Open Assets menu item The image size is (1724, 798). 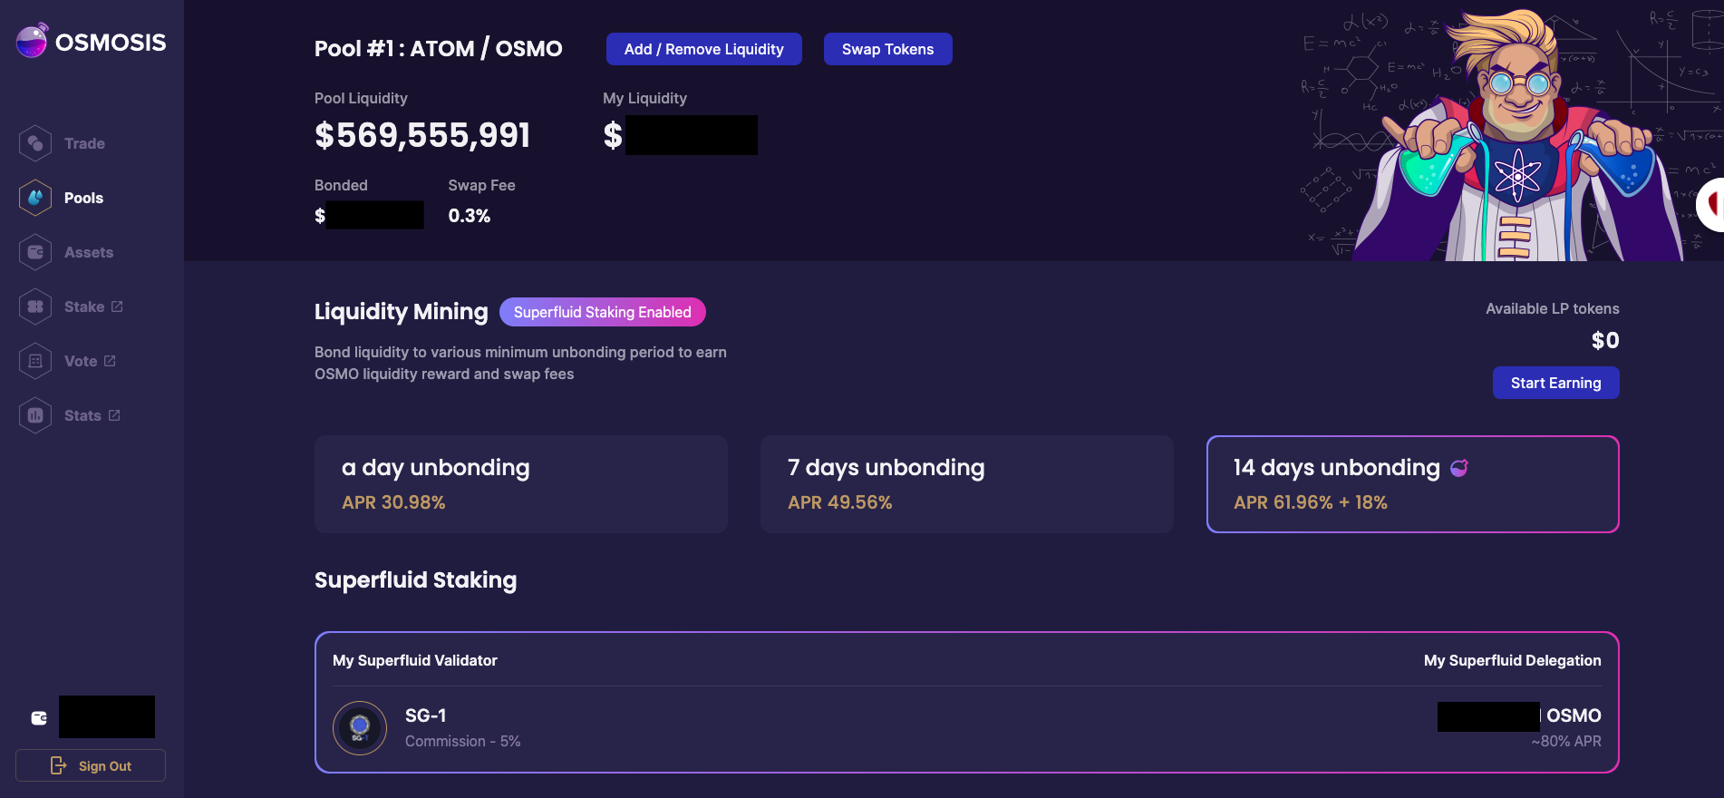pyautogui.click(x=89, y=252)
